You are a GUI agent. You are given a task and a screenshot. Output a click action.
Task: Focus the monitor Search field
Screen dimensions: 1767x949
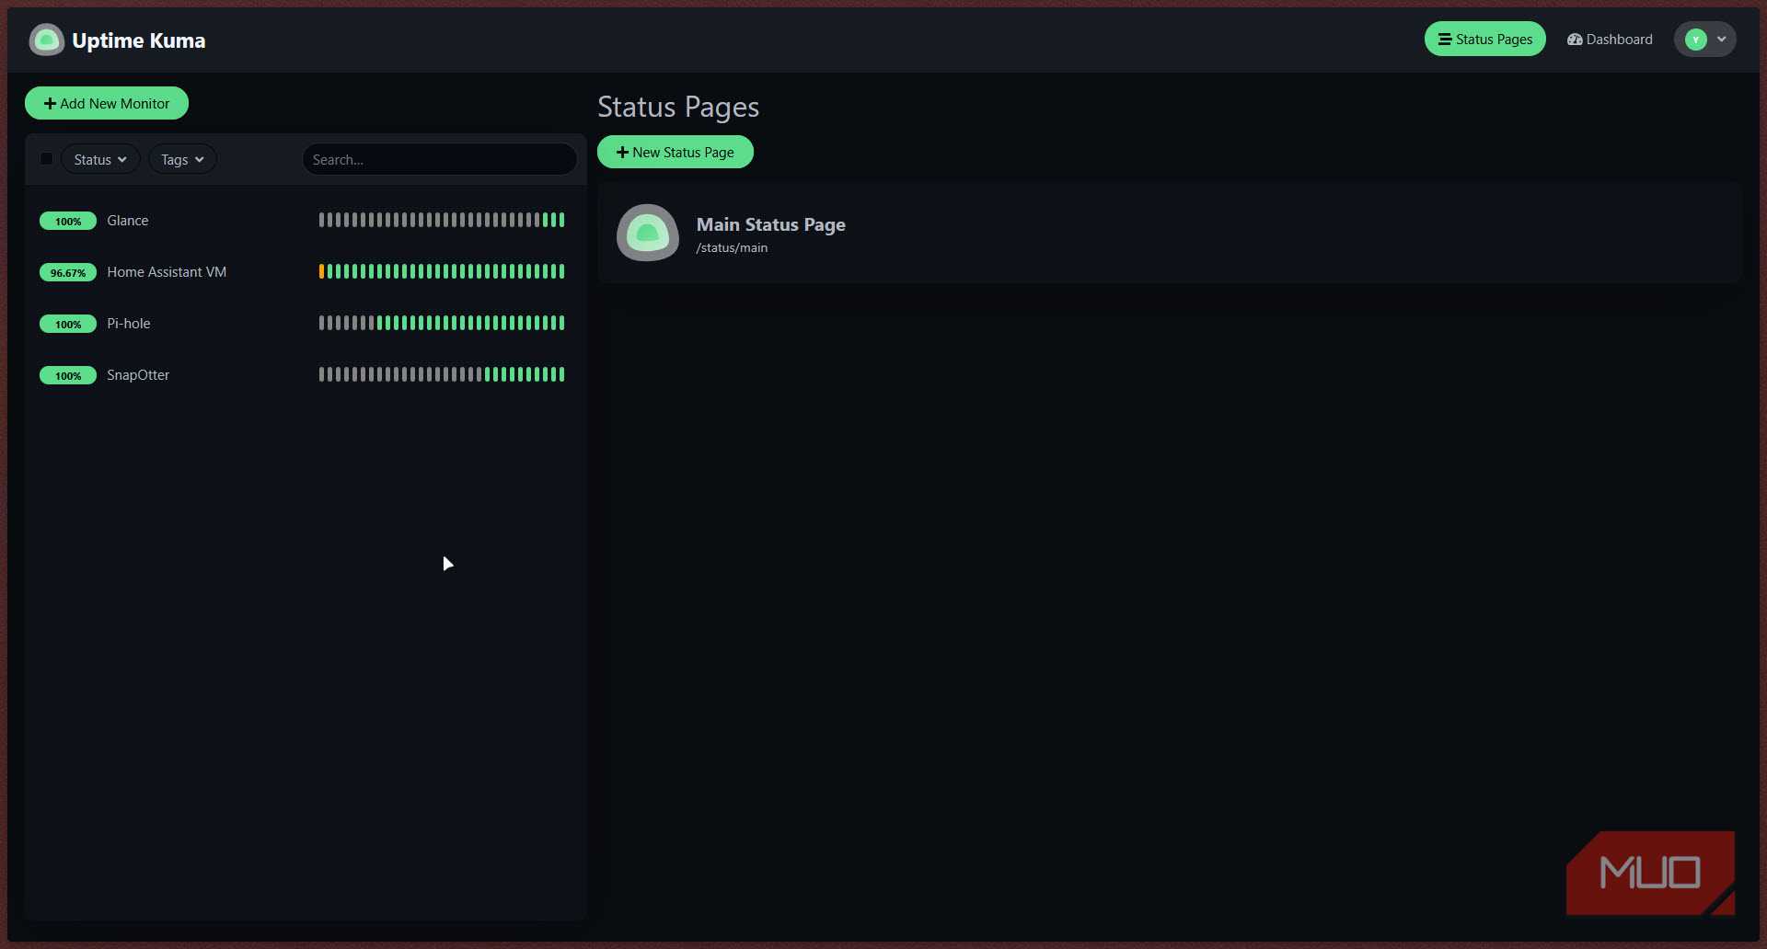pyautogui.click(x=439, y=159)
